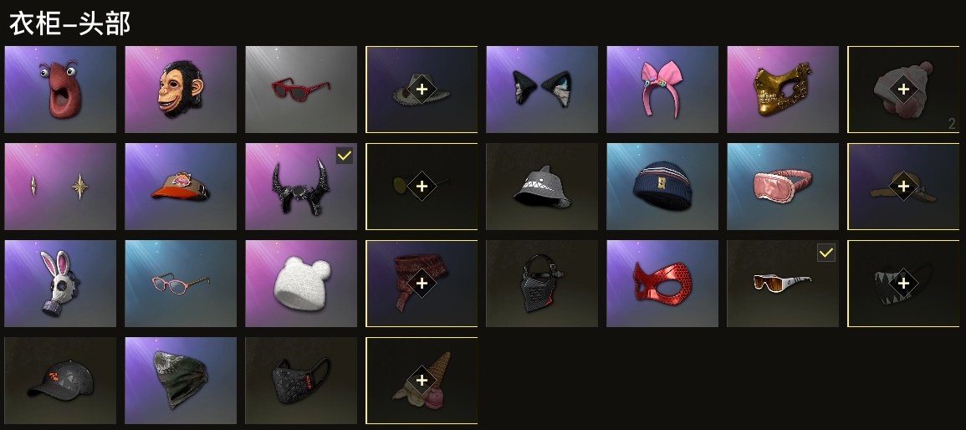Select the black cat ears headband
Image resolution: width=966 pixels, height=430 pixels.
[541, 90]
